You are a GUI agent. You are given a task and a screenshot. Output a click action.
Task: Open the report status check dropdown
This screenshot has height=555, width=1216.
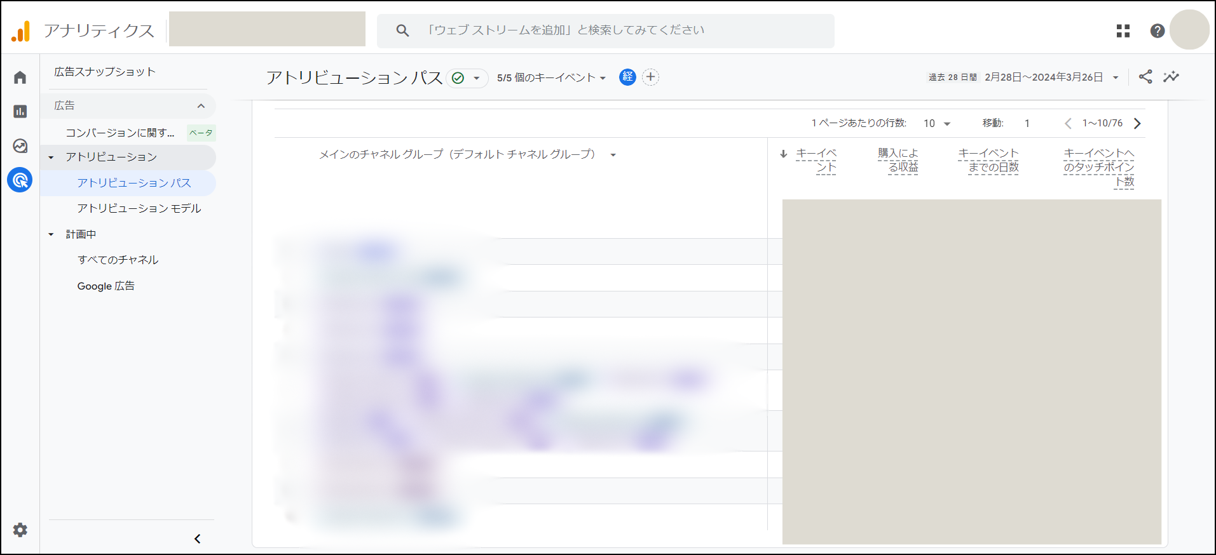pyautogui.click(x=467, y=77)
